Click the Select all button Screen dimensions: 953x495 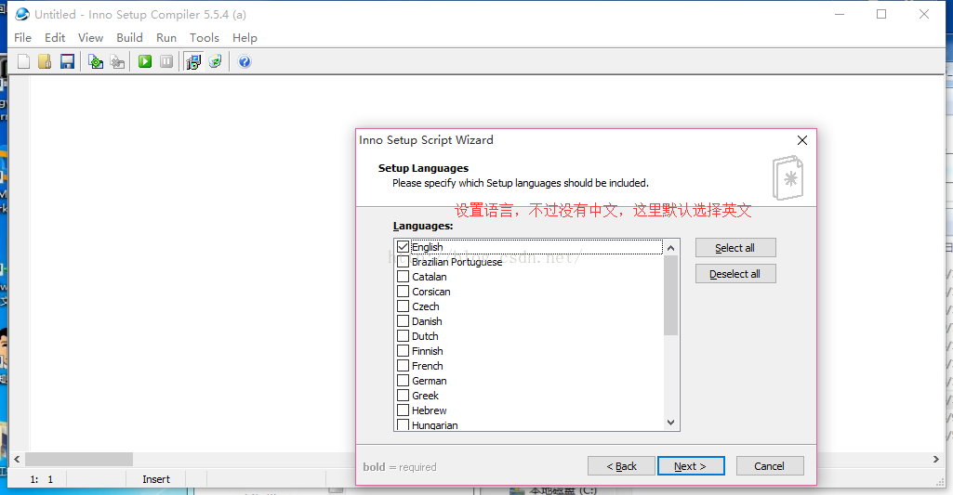pos(735,248)
